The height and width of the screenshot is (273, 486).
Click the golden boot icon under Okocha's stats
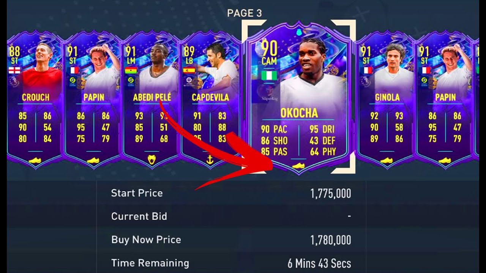pyautogui.click(x=298, y=166)
